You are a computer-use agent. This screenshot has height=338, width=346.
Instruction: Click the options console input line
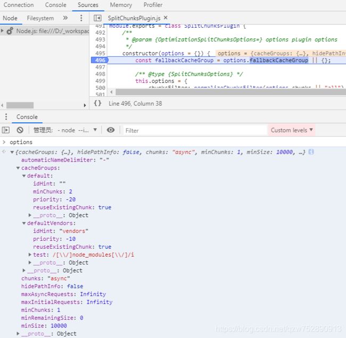[21, 142]
